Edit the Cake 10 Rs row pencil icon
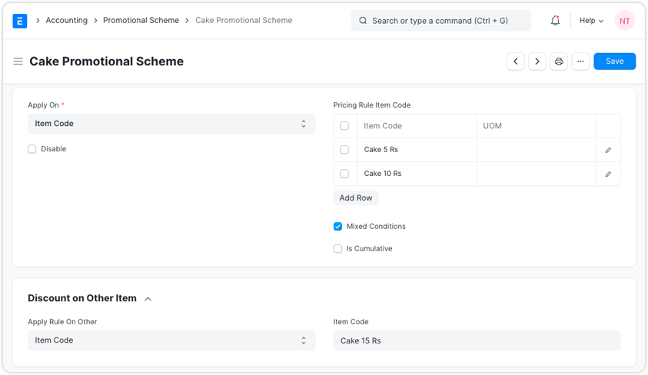 (x=608, y=174)
